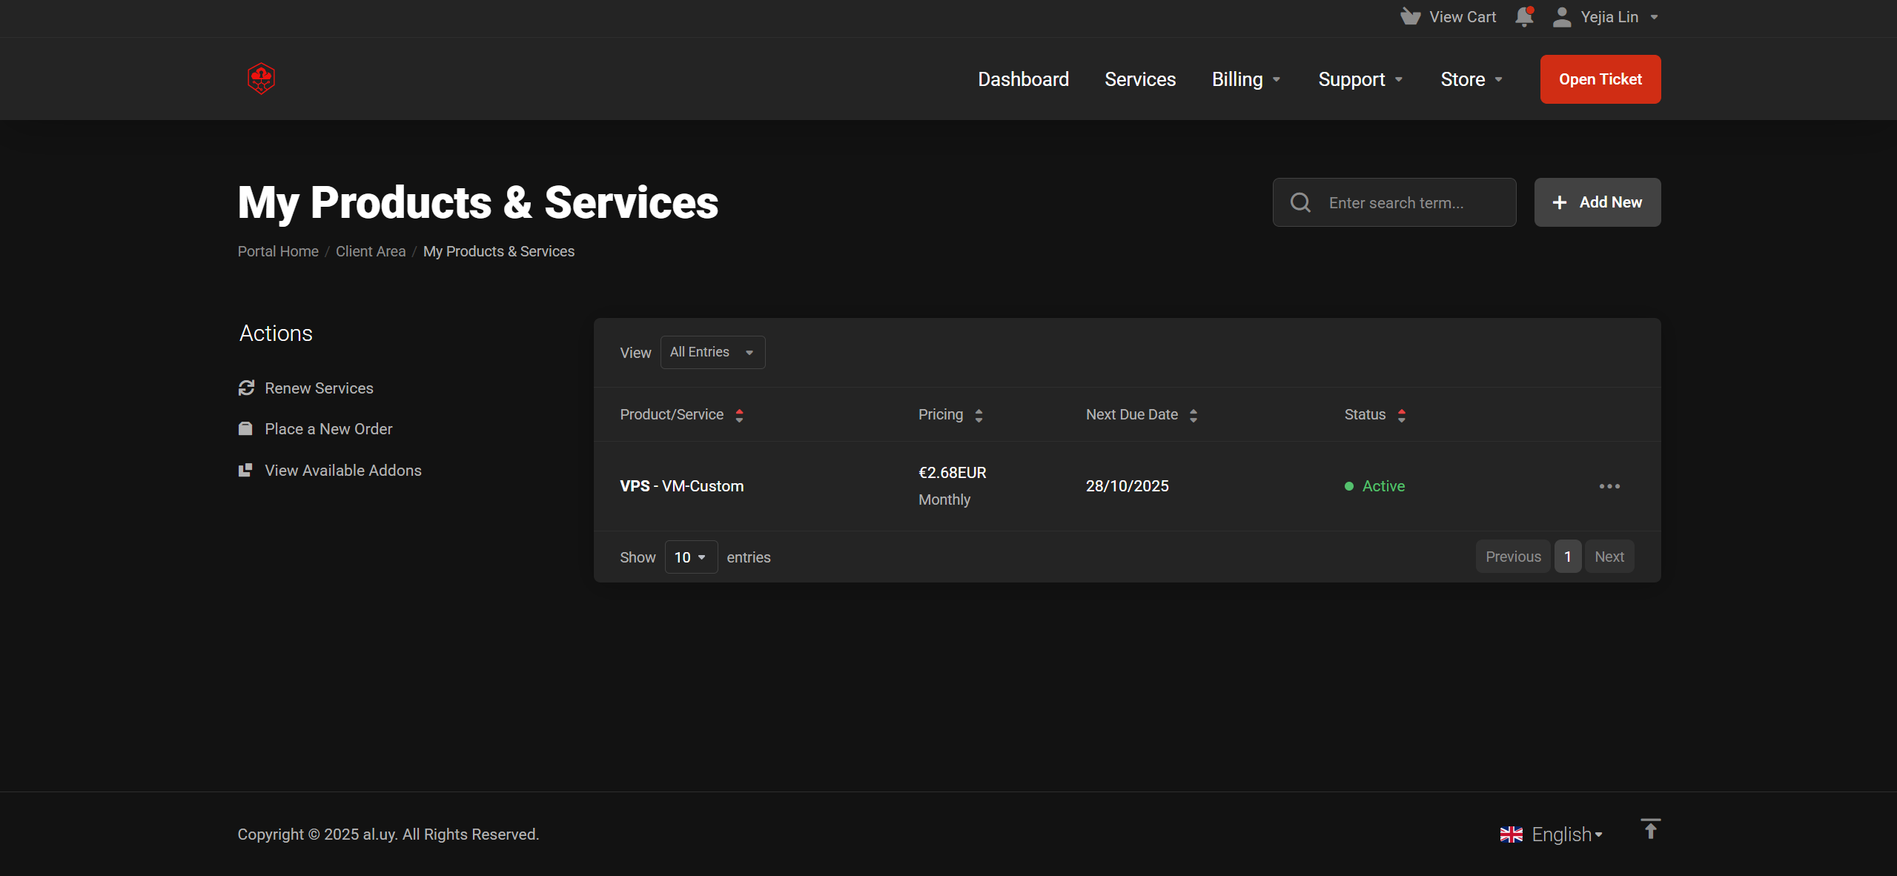Viewport: 1897px width, 876px height.
Task: Click the red hexagon site logo
Action: 261,79
